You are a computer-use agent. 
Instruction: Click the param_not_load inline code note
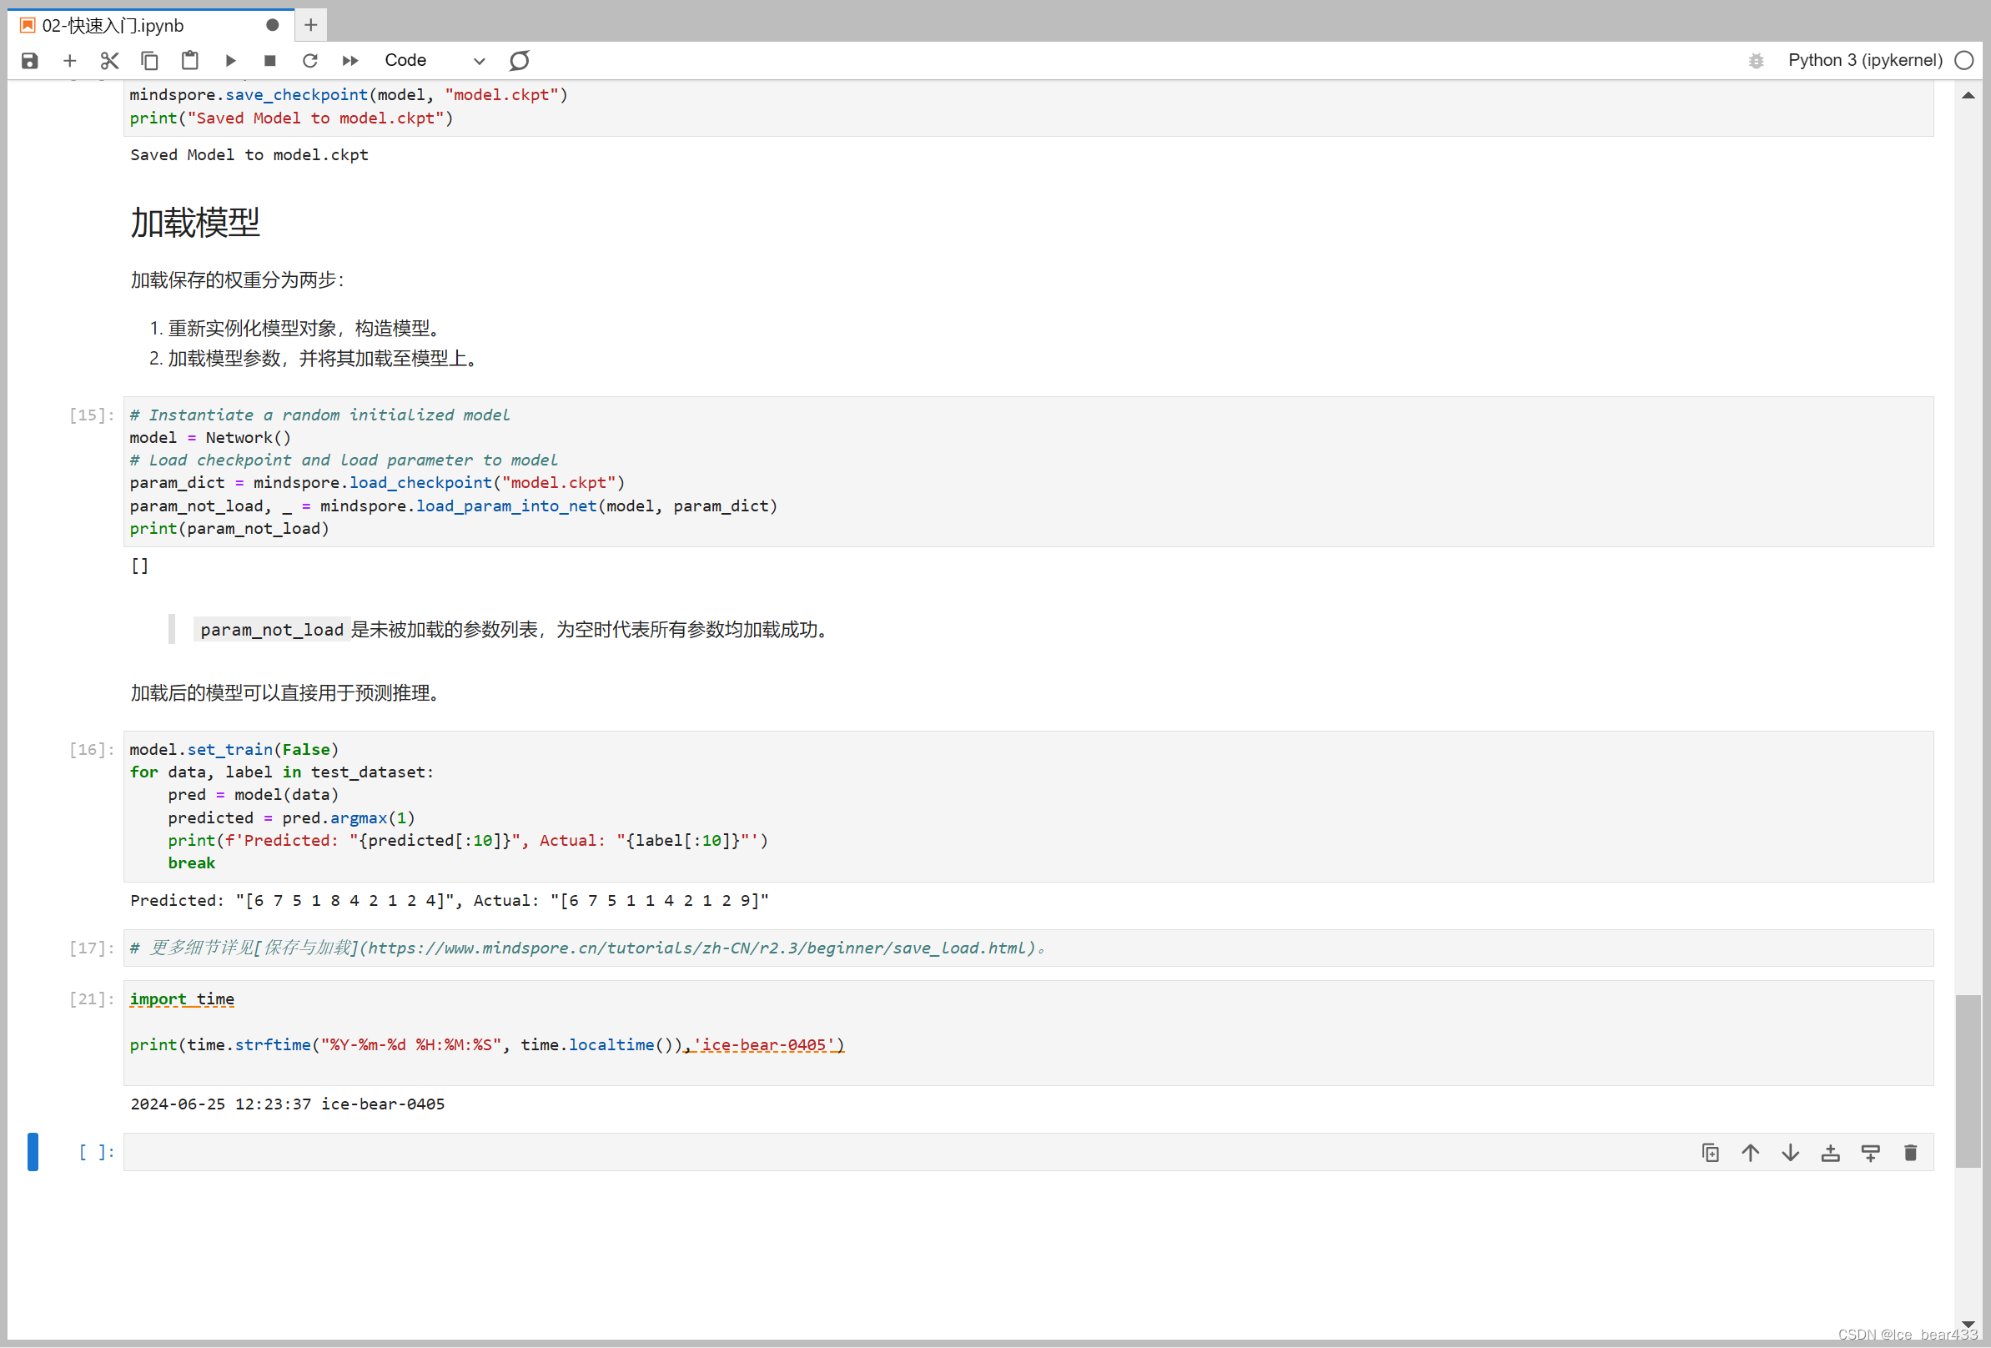pos(272,630)
